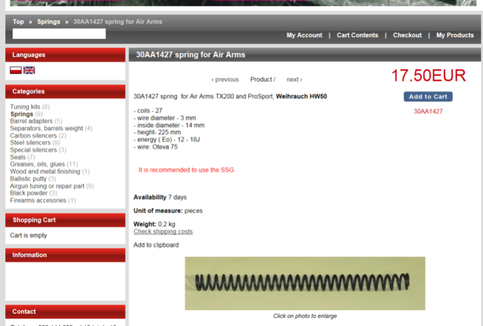The width and height of the screenshot is (483, 326).
Task: Go to Checkout
Action: point(407,35)
